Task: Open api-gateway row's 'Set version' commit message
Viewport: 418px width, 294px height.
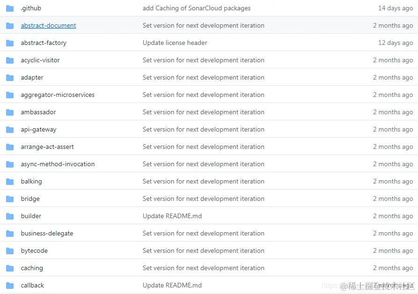Action: [x=204, y=130]
